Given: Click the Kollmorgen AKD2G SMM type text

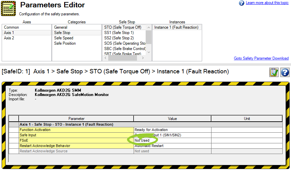Looking at the screenshot, I should [x=58, y=90].
